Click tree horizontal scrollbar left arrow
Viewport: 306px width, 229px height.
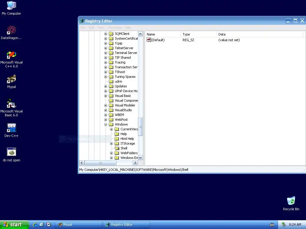82,163
